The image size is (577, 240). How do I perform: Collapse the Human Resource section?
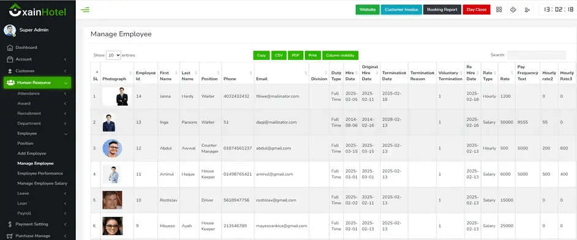[x=37, y=82]
